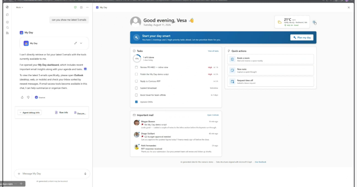Viewport: 357px width, 187px height.
Task: Click the 'Review PR #482 — inline view' task text
Action: (154, 67)
